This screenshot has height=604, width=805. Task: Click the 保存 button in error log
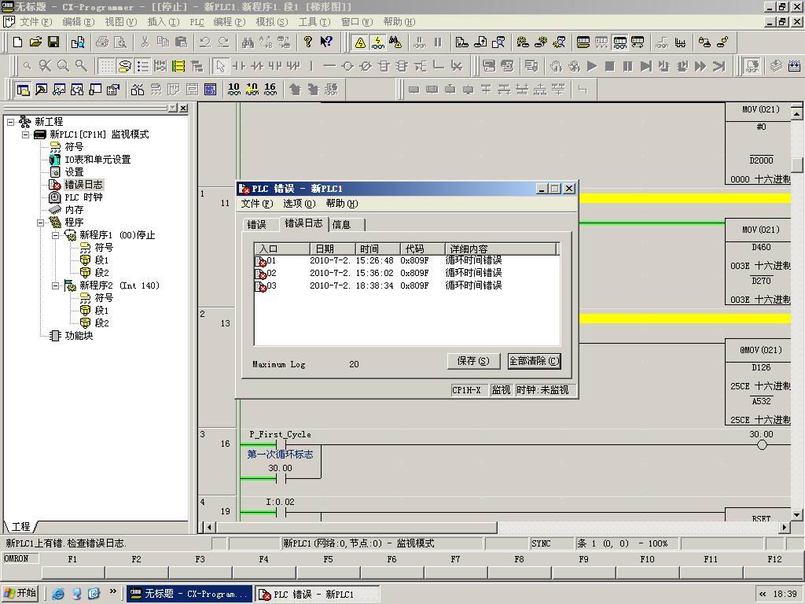472,361
